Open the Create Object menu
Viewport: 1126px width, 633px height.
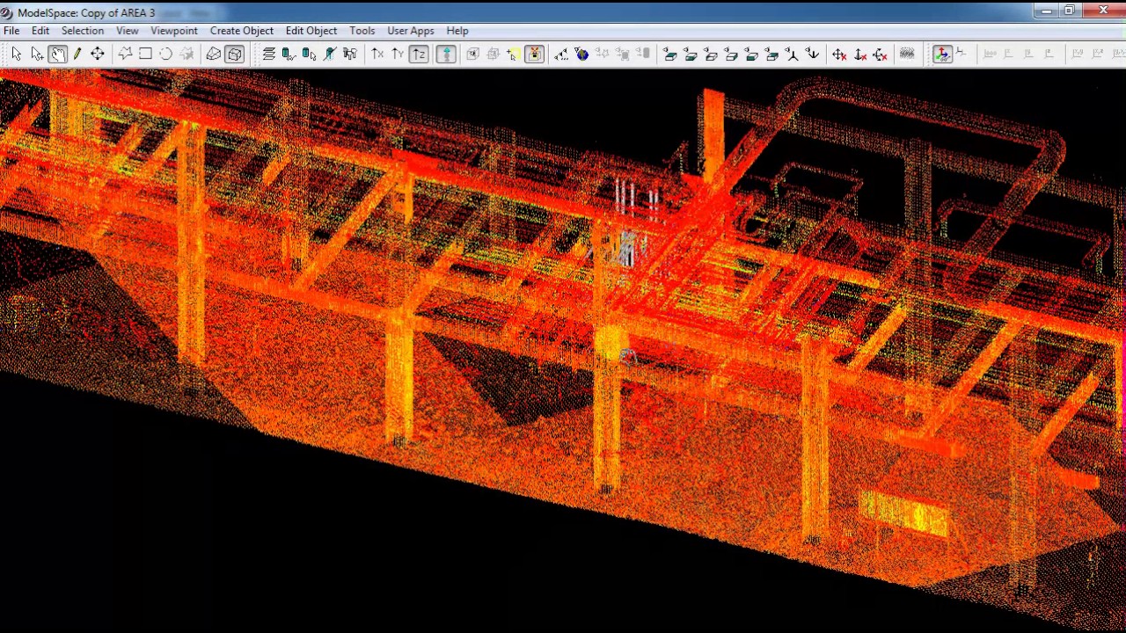[242, 31]
